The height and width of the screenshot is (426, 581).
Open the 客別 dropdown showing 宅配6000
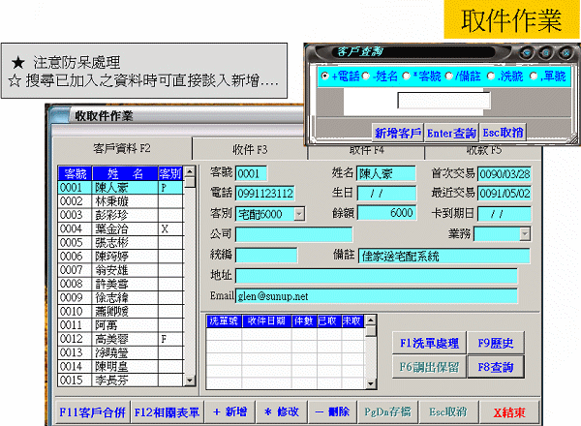[x=298, y=213]
